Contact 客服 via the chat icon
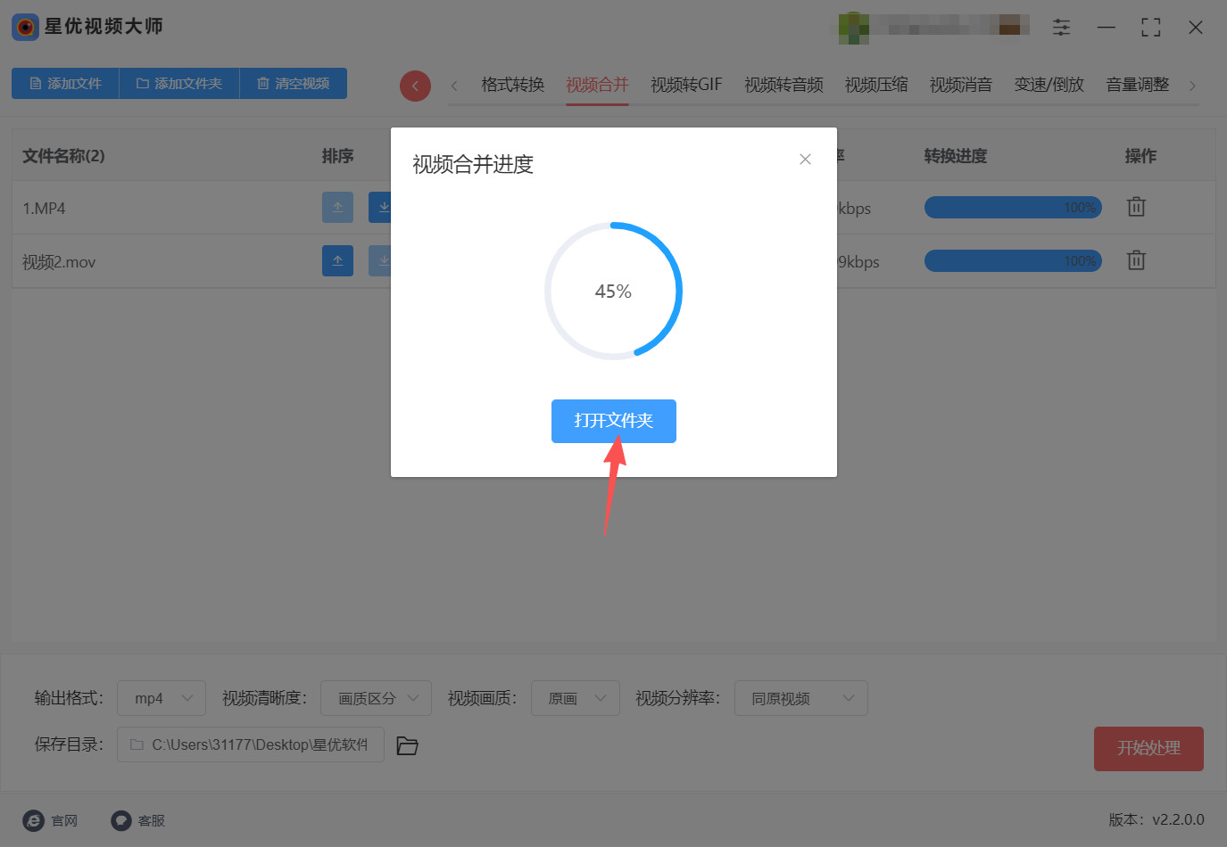The height and width of the screenshot is (847, 1227). point(120,820)
